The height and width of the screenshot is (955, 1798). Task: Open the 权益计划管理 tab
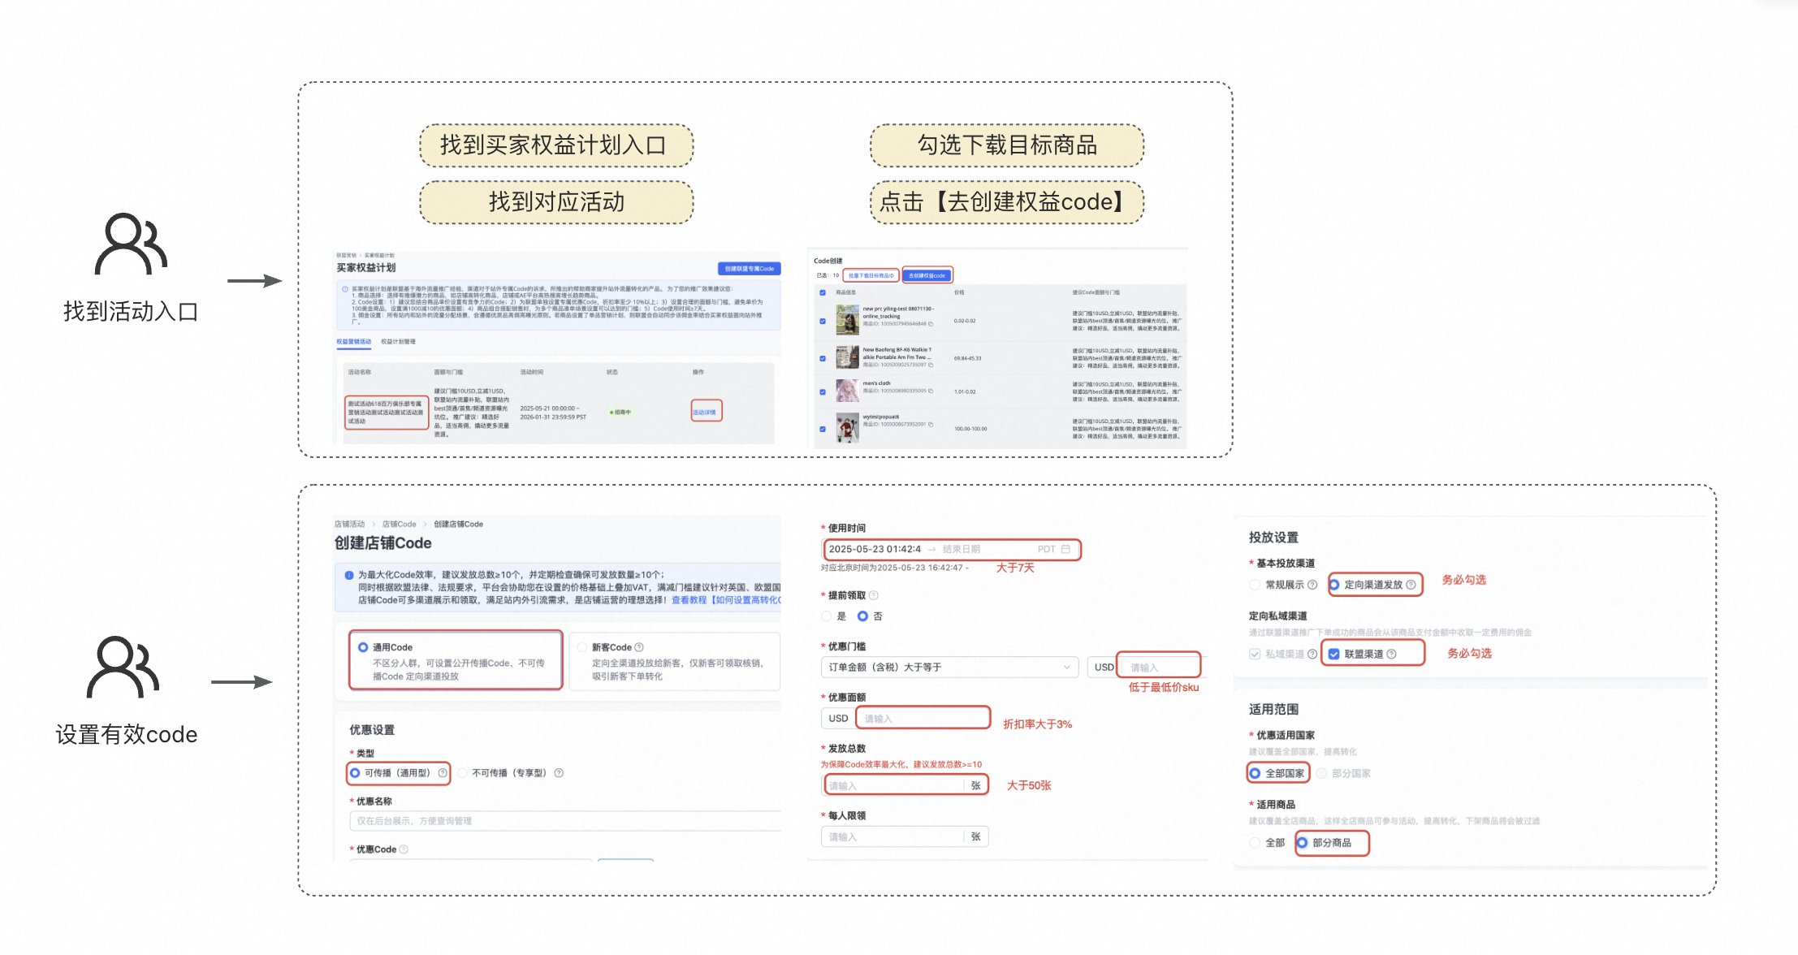398,342
